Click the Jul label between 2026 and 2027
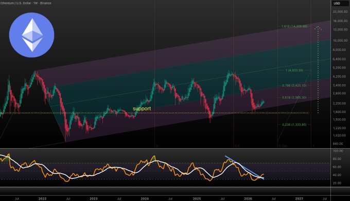 [274, 199]
